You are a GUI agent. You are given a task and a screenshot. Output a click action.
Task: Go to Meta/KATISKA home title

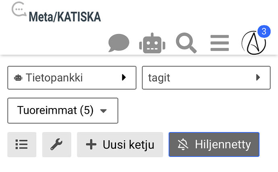click(64, 17)
